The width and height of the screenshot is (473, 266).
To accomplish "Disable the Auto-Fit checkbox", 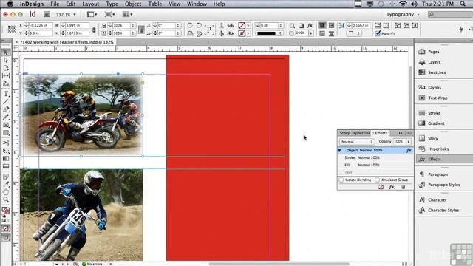I will click(x=378, y=33).
